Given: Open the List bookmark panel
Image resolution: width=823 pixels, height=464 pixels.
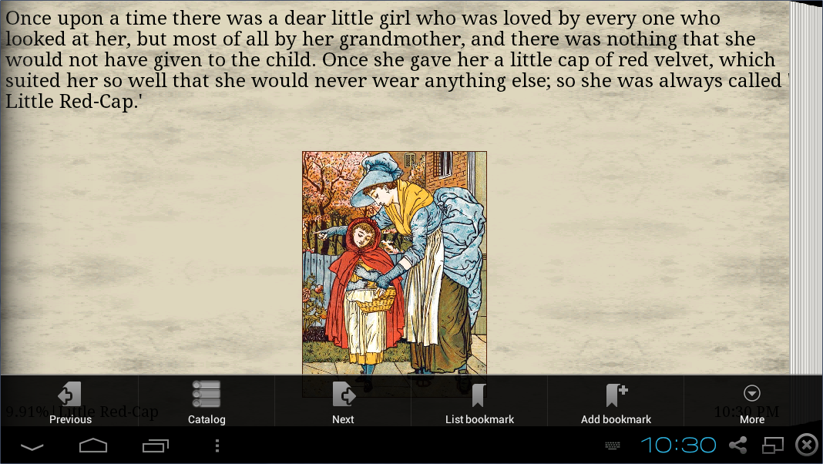Looking at the screenshot, I should [x=479, y=401].
